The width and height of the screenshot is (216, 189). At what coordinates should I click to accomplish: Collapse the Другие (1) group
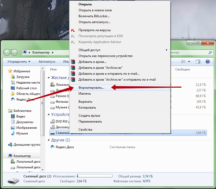coord(49,140)
